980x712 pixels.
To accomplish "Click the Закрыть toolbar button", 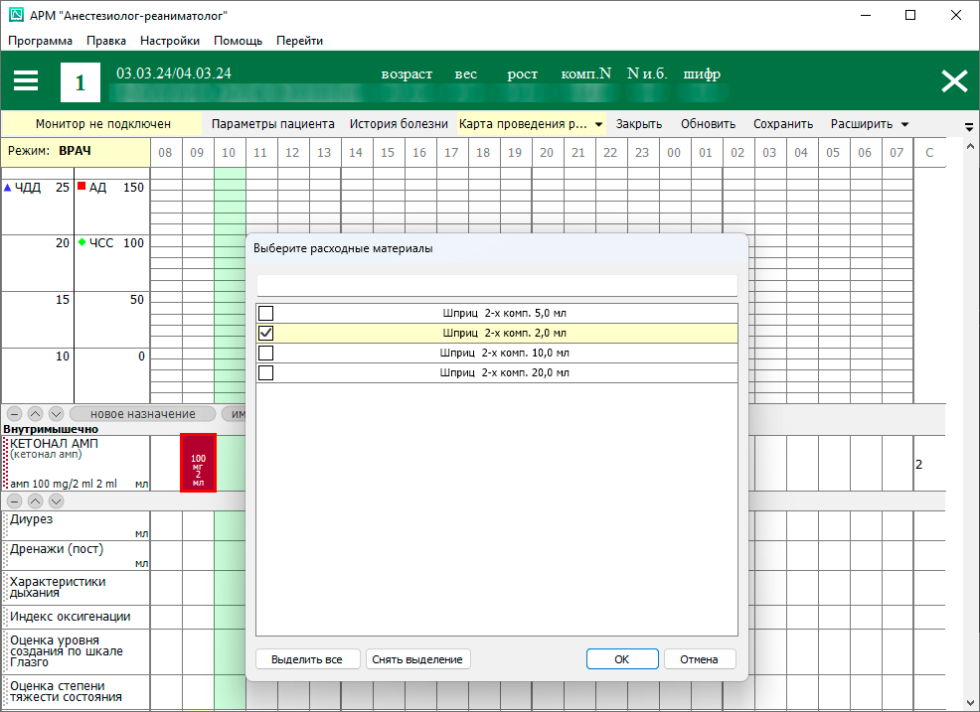I will 639,124.
